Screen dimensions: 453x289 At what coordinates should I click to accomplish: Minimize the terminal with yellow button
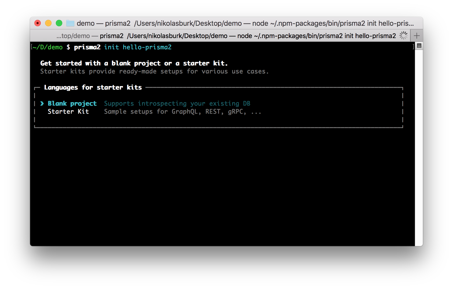[x=48, y=23]
